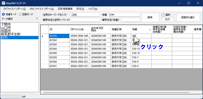Click the 8件 count in status bar
Viewport: 203px width, 99px height.
[x=24, y=97]
